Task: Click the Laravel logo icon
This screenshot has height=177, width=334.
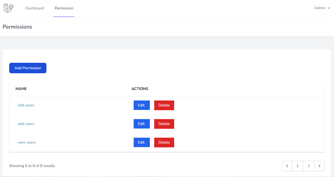Action: pyautogui.click(x=8, y=8)
